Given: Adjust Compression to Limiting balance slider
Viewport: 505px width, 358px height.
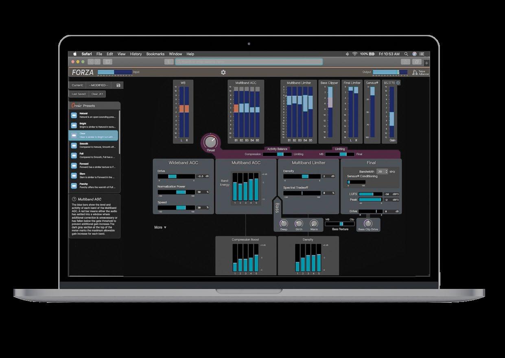Looking at the screenshot, I should point(277,154).
